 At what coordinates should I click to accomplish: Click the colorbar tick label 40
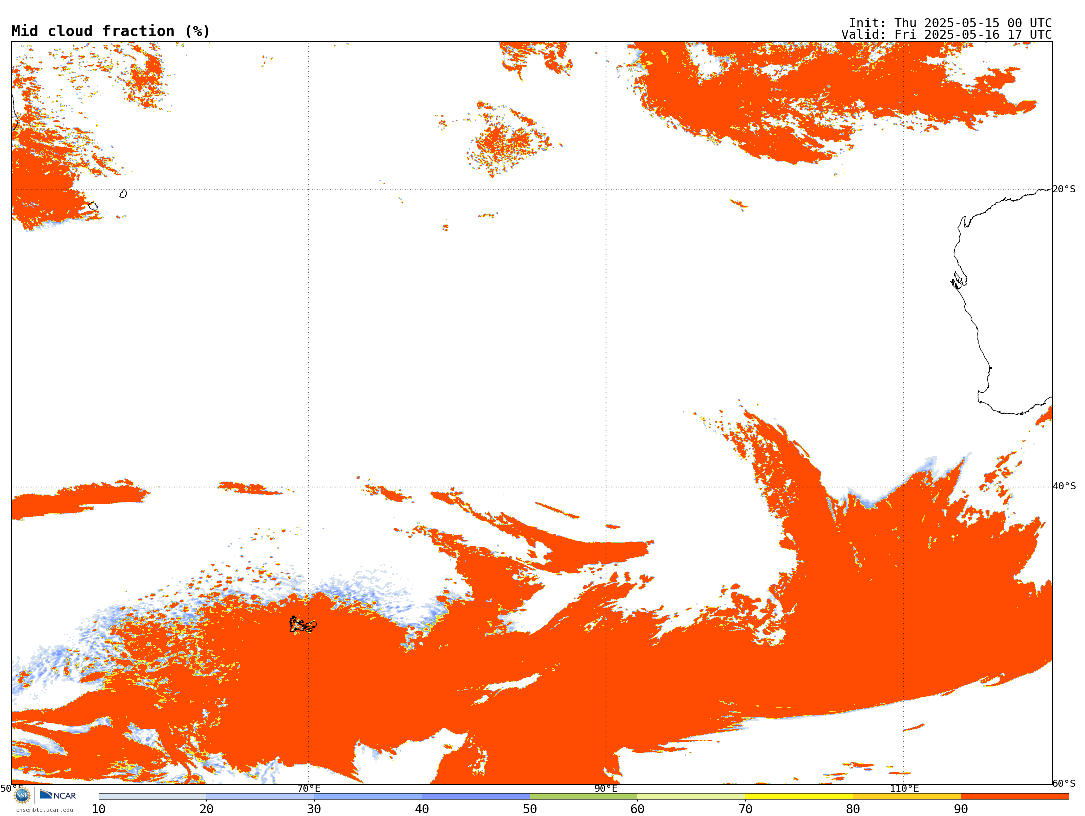coord(422,809)
